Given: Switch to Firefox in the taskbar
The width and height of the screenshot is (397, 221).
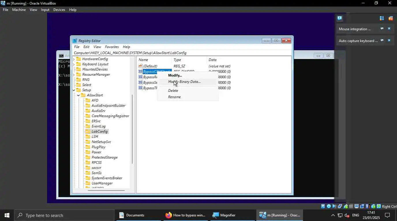Looking at the screenshot, I should [x=186, y=215].
